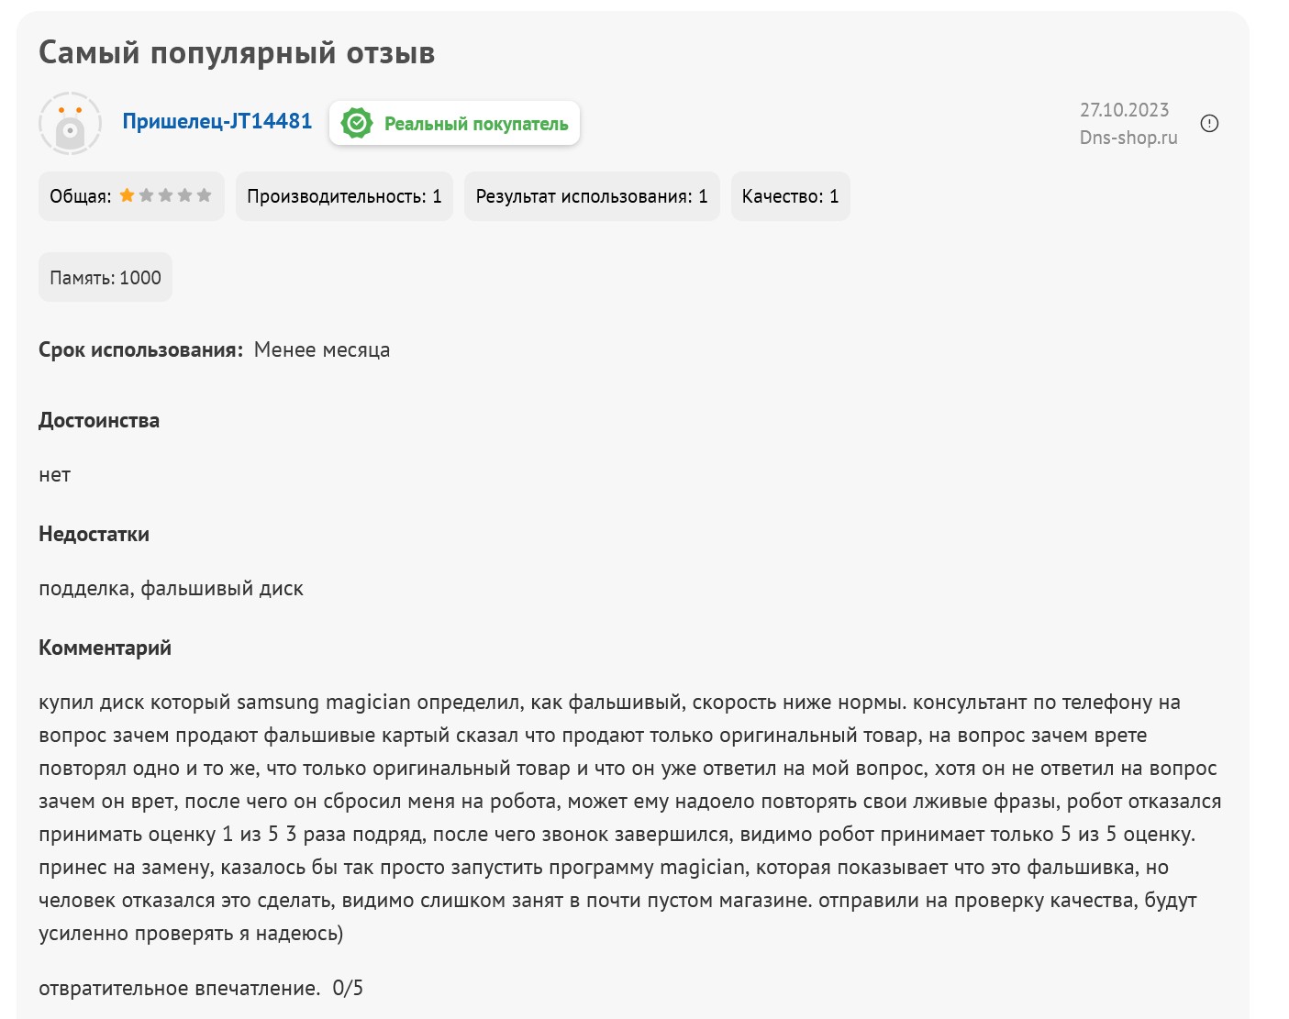Select the Результат использования: 1 chip

pyautogui.click(x=592, y=196)
